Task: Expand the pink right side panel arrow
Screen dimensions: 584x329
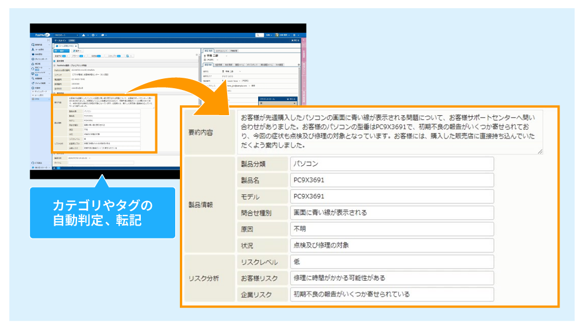Action: (304, 40)
